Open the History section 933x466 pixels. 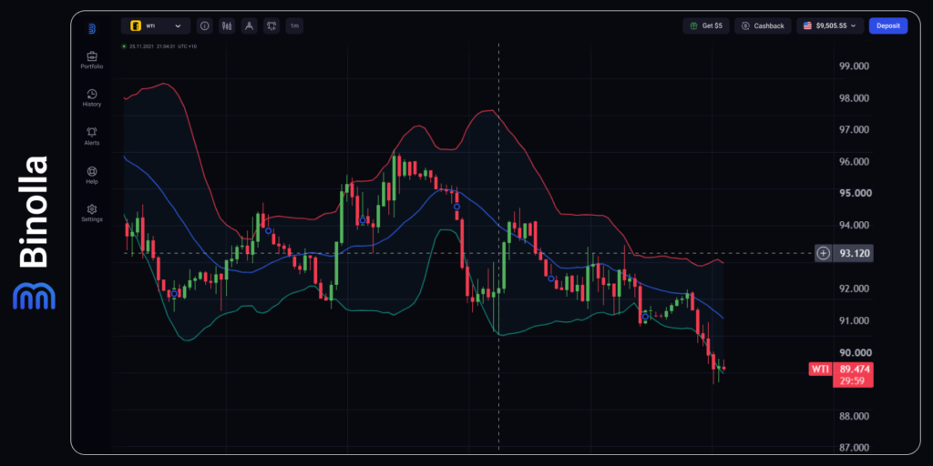pyautogui.click(x=92, y=98)
